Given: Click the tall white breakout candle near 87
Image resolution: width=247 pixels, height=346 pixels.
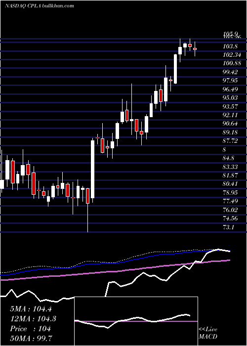Looking at the screenshot, I should click(x=93, y=169).
